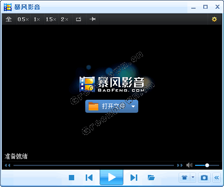
Task: Click the 暴风影音 logo in title bar
Action: tap(8, 7)
